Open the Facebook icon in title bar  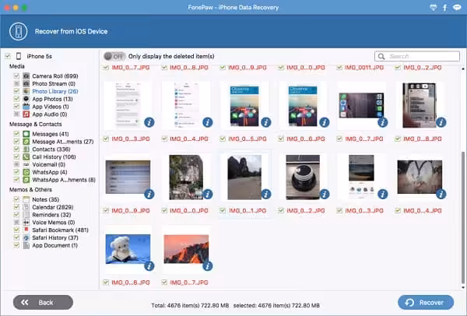click(x=445, y=8)
